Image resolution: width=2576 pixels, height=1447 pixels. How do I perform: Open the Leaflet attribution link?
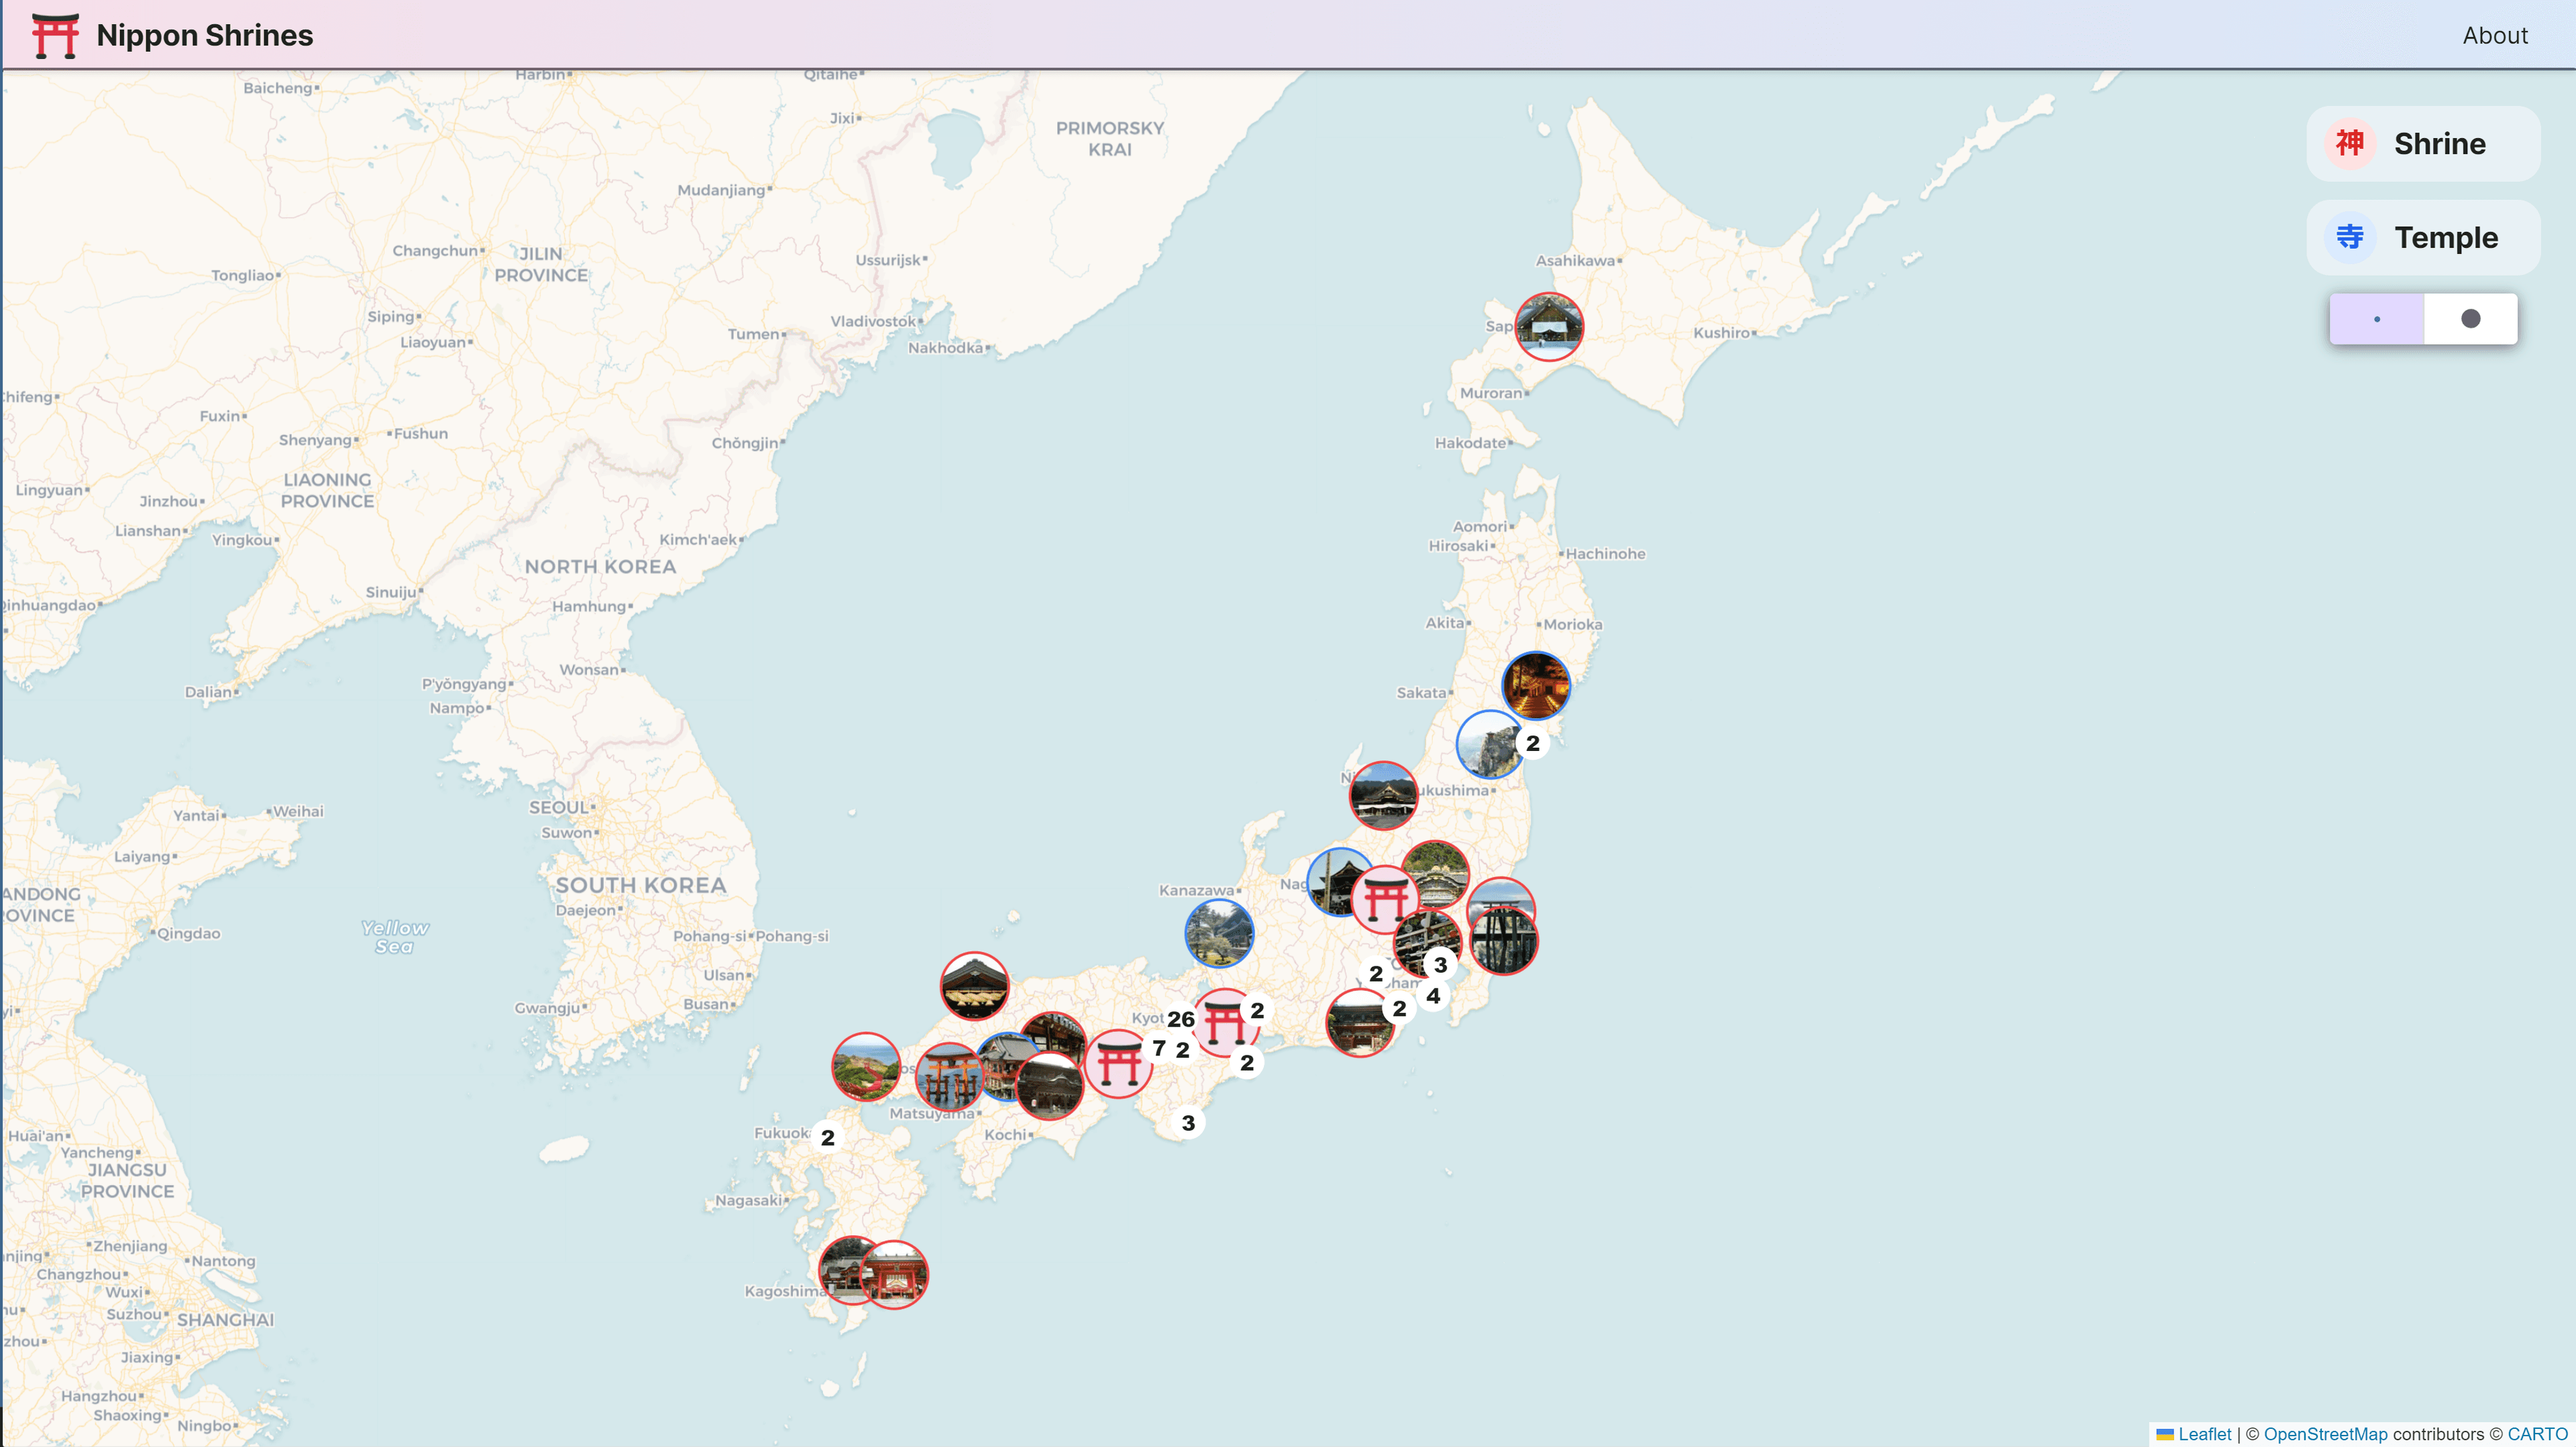pyautogui.click(x=2204, y=1434)
